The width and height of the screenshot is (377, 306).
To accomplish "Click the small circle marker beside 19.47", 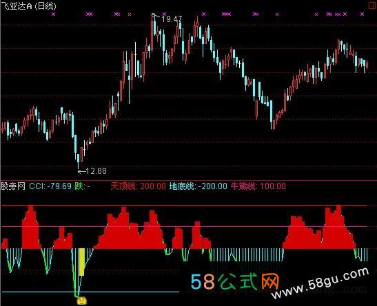I will [x=154, y=15].
